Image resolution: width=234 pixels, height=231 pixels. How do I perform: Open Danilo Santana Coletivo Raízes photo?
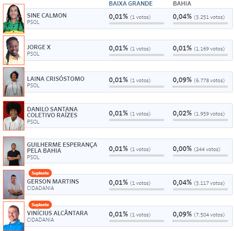[14, 115]
